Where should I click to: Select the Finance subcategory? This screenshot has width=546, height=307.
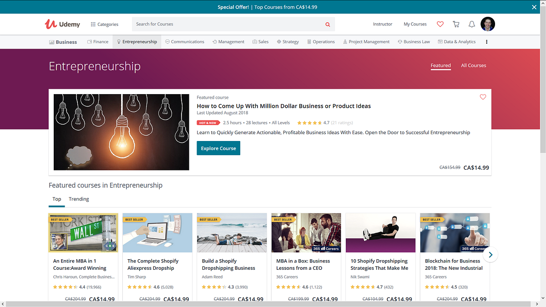pos(98,42)
